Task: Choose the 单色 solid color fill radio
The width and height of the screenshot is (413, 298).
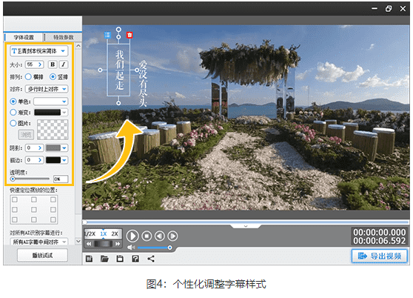Action: (x=13, y=102)
